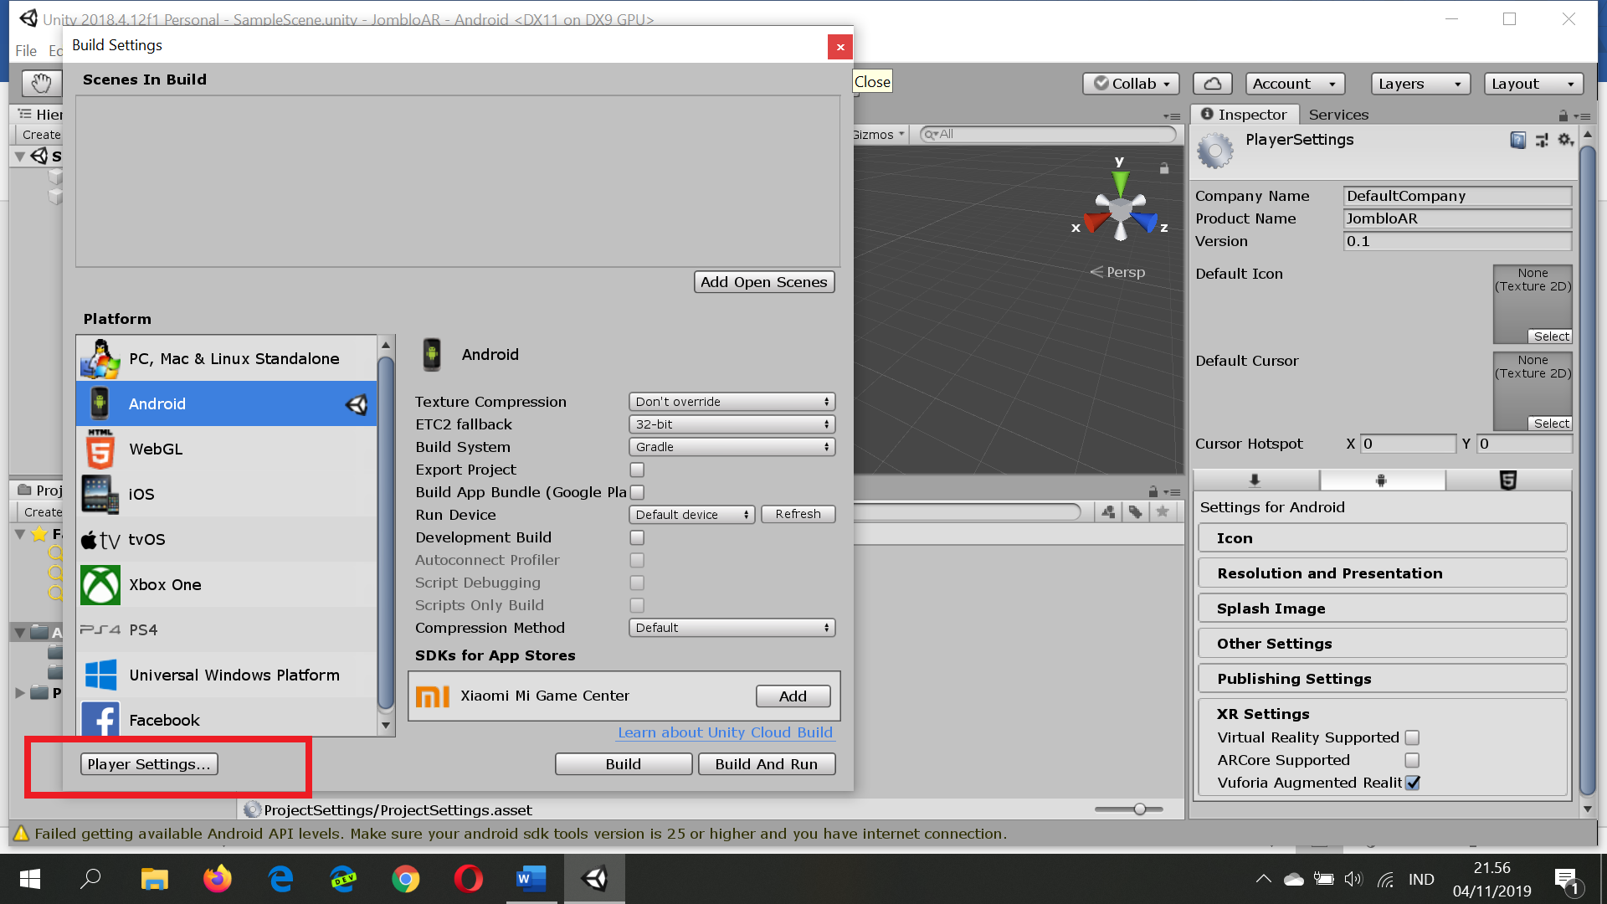This screenshot has width=1607, height=904.
Task: Expand the Resolution and Presentation section
Action: 1382,573
